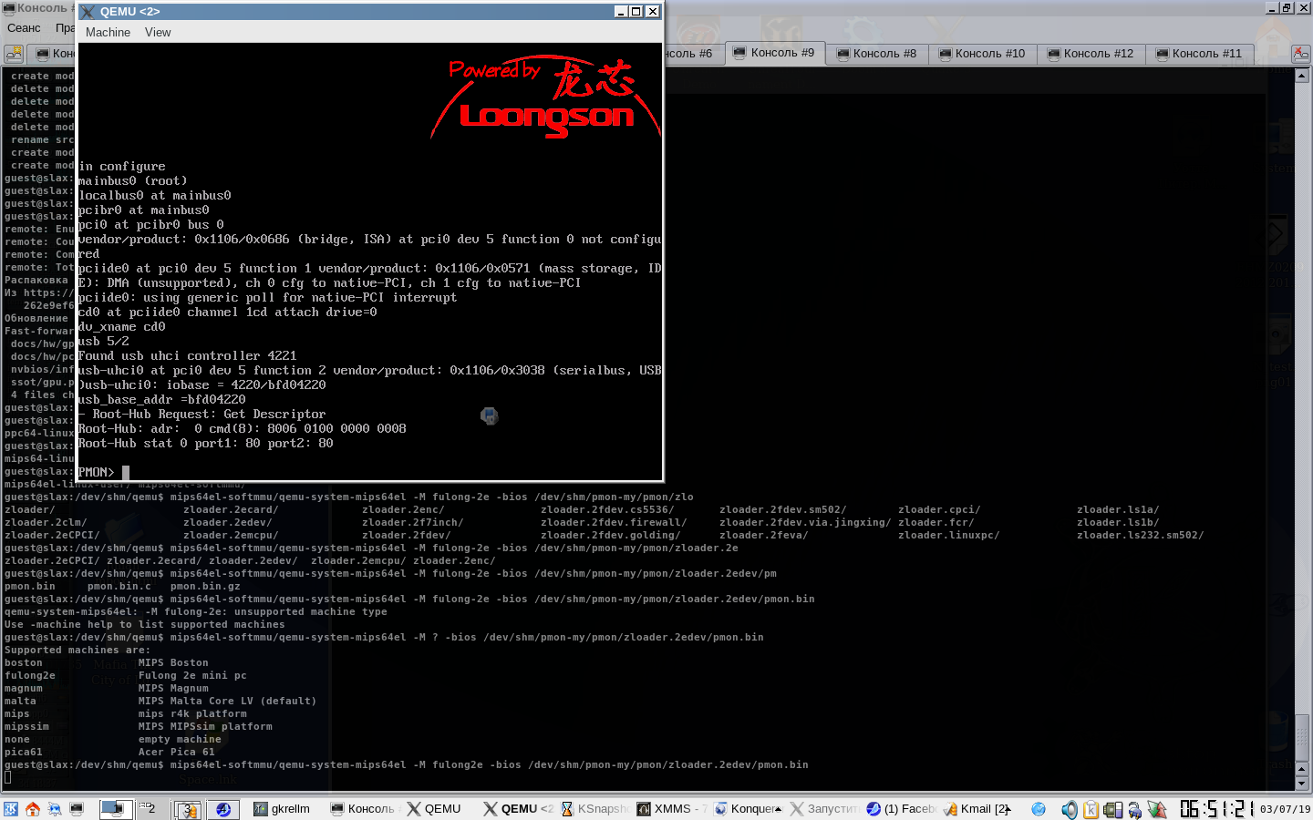Click the red-green arrows tray icon
Viewport: 1313px width, 820px height.
pos(1157,809)
